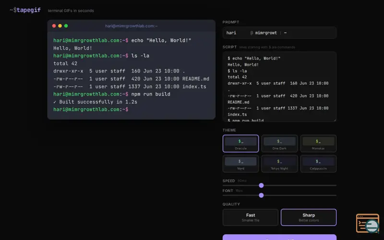Viewport: 384px width, 240px height.
Task: Click the tapegif logo in the header
Action: [x=25, y=10]
